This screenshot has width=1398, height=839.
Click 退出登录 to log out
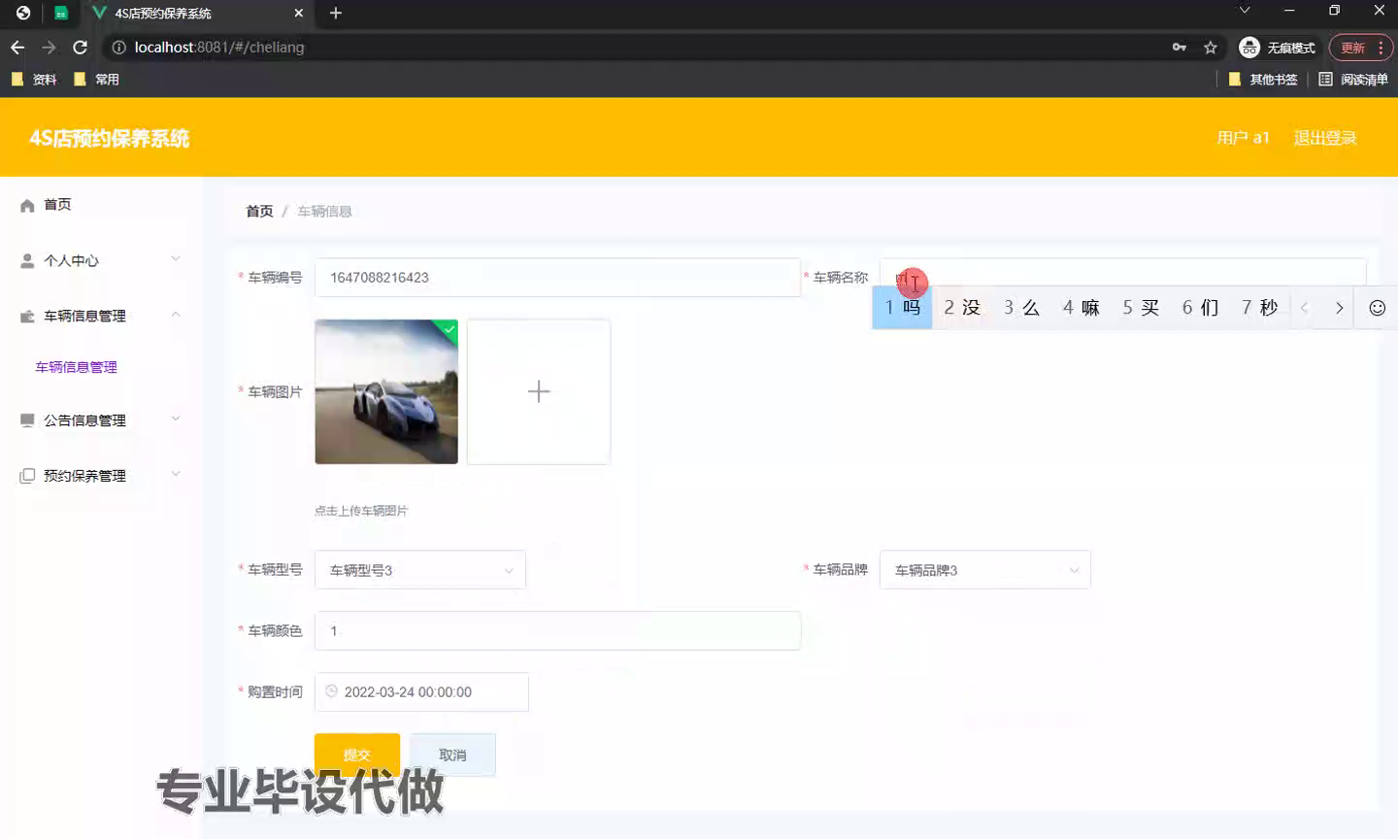(x=1325, y=138)
